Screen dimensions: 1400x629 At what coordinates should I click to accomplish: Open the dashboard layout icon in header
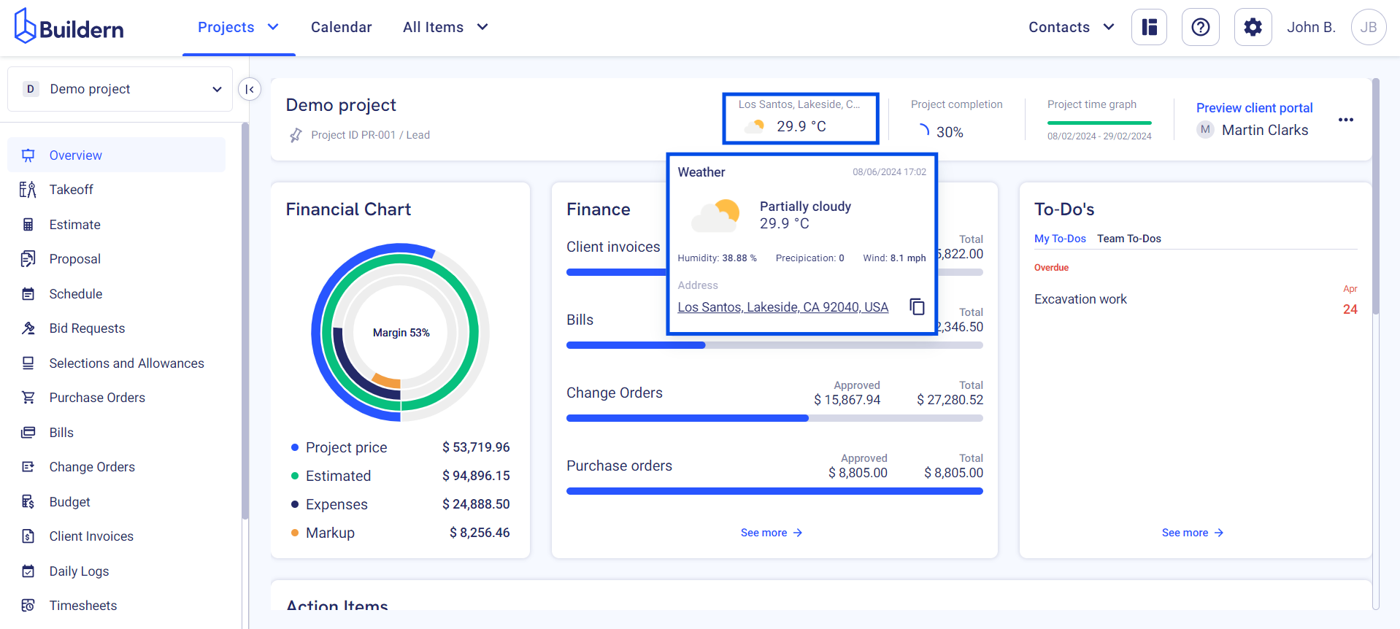tap(1150, 27)
